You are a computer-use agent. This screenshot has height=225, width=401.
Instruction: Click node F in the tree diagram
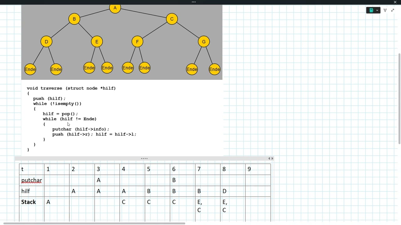pyautogui.click(x=137, y=42)
